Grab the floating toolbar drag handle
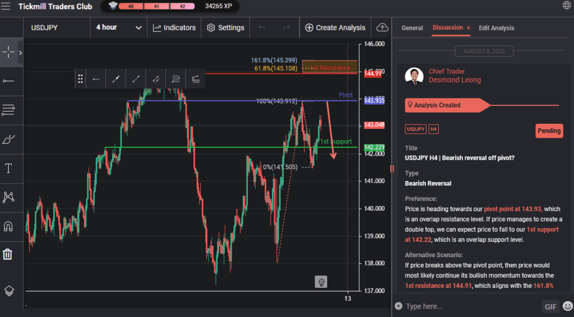Screen dimensions: 574x317 (x=80, y=78)
